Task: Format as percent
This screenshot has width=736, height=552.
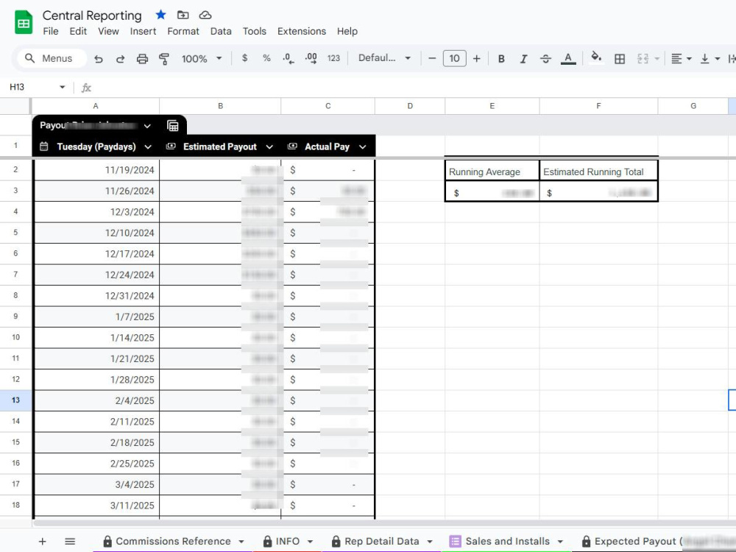Action: [266, 58]
